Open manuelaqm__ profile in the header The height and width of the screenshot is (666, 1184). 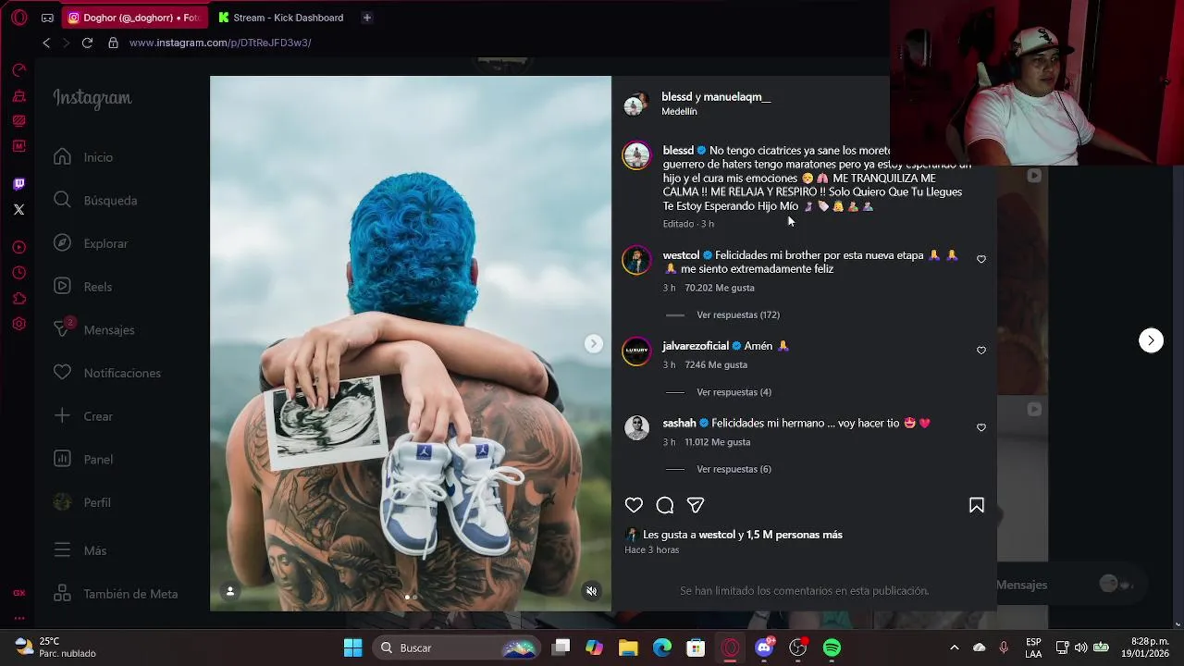(737, 97)
